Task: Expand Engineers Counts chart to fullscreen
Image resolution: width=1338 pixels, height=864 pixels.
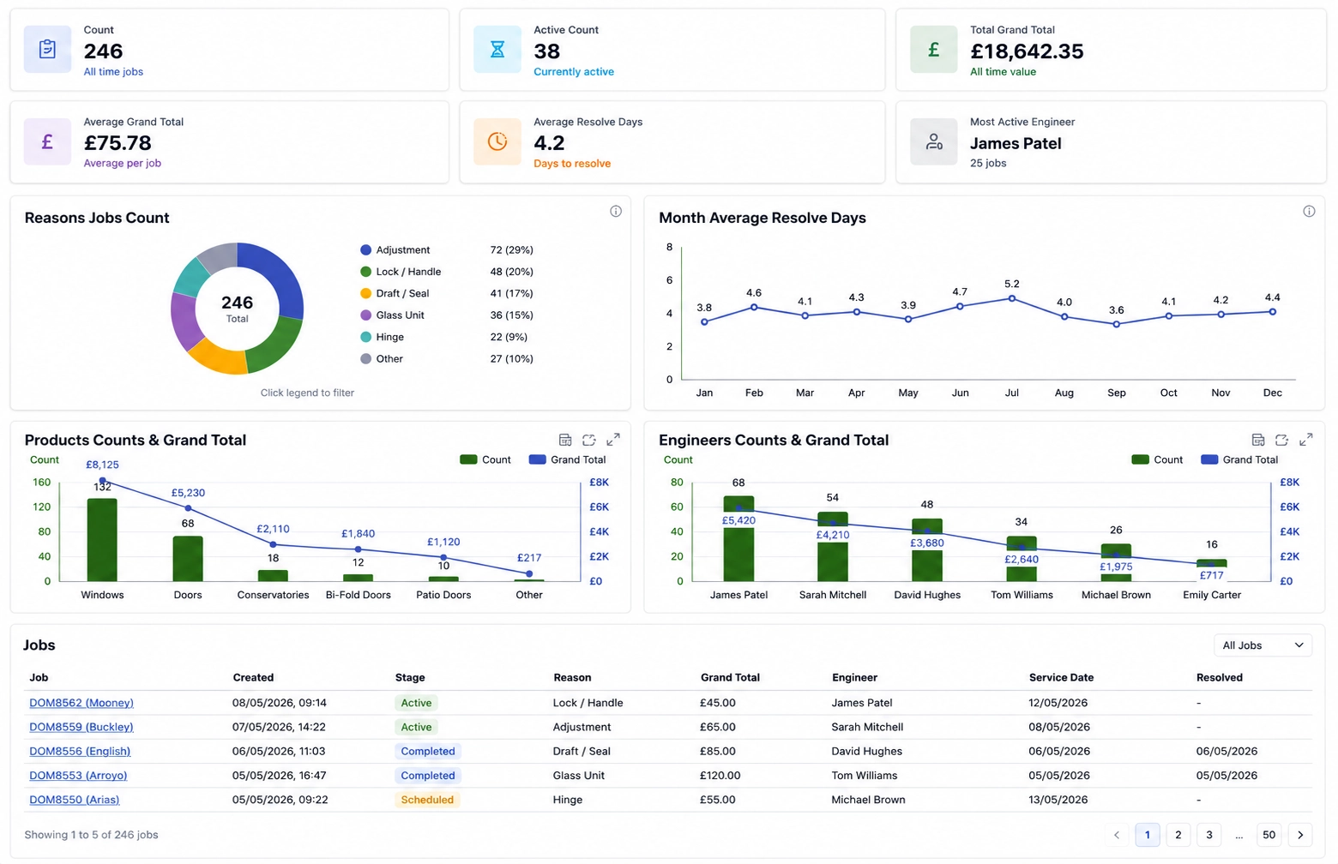Action: click(1306, 440)
